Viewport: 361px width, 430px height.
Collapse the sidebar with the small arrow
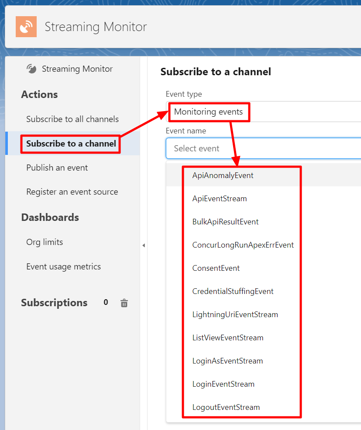coord(144,245)
